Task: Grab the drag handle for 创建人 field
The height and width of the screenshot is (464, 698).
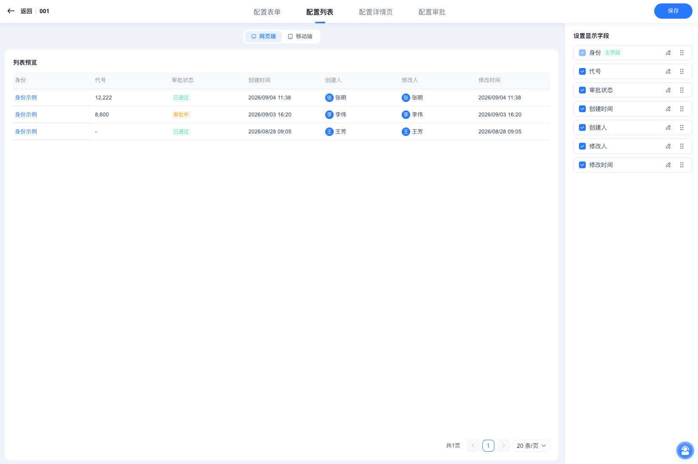Action: [x=682, y=127]
